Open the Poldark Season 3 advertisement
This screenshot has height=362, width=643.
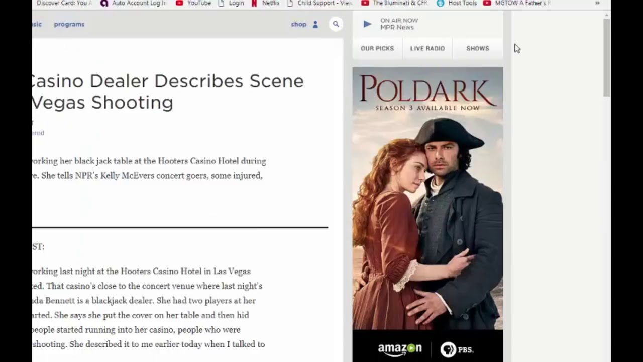click(427, 215)
